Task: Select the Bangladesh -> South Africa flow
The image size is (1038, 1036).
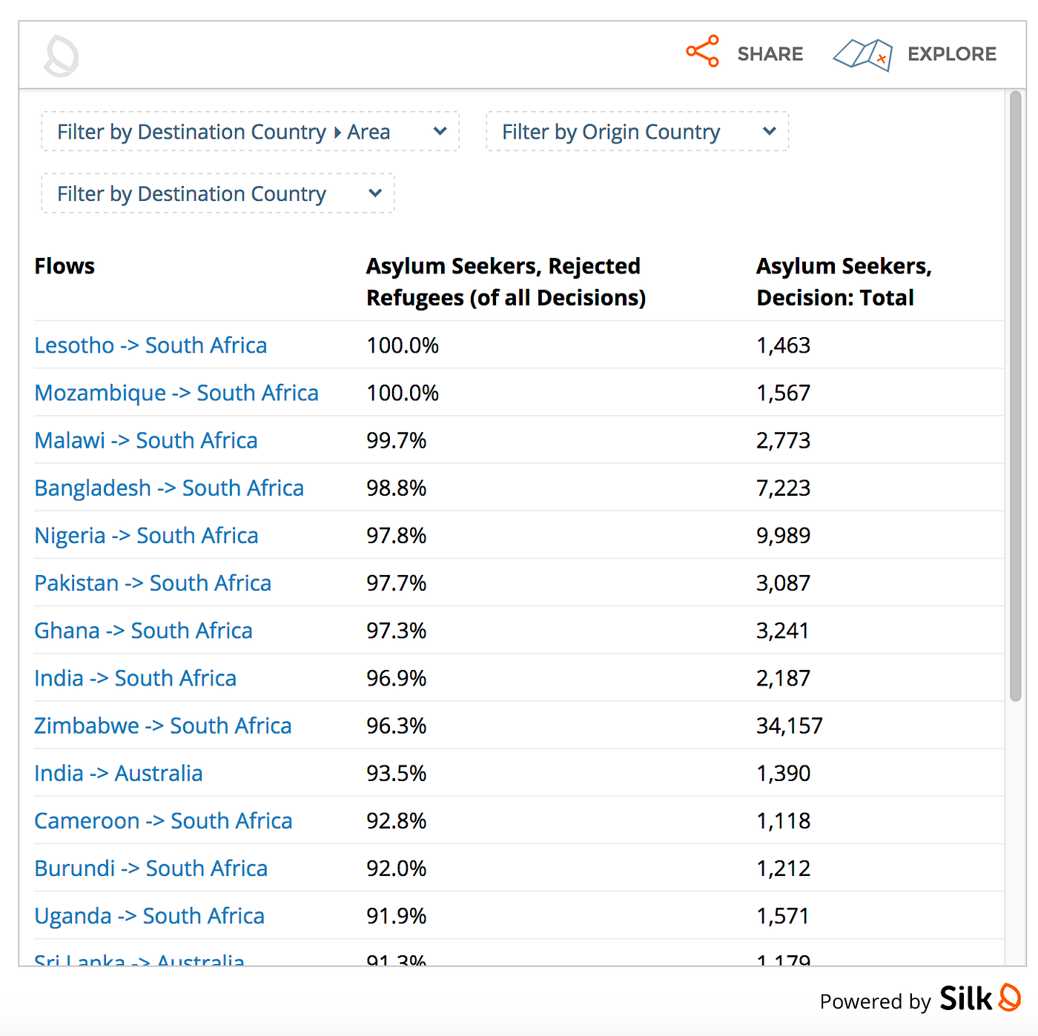Action: [x=169, y=488]
